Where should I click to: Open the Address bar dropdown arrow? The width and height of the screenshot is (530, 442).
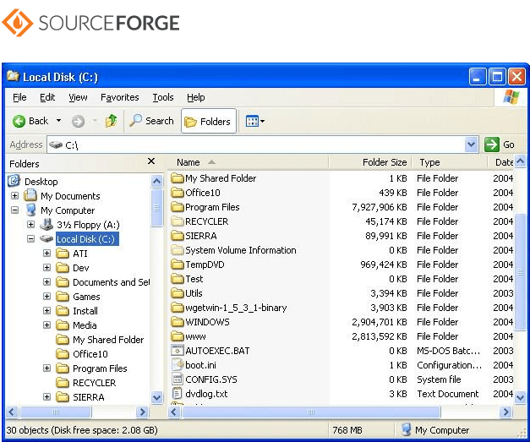point(471,145)
